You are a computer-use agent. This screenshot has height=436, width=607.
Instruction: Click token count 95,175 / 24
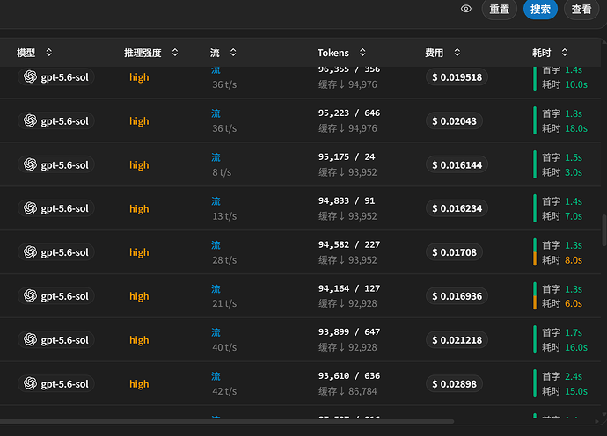[347, 156]
